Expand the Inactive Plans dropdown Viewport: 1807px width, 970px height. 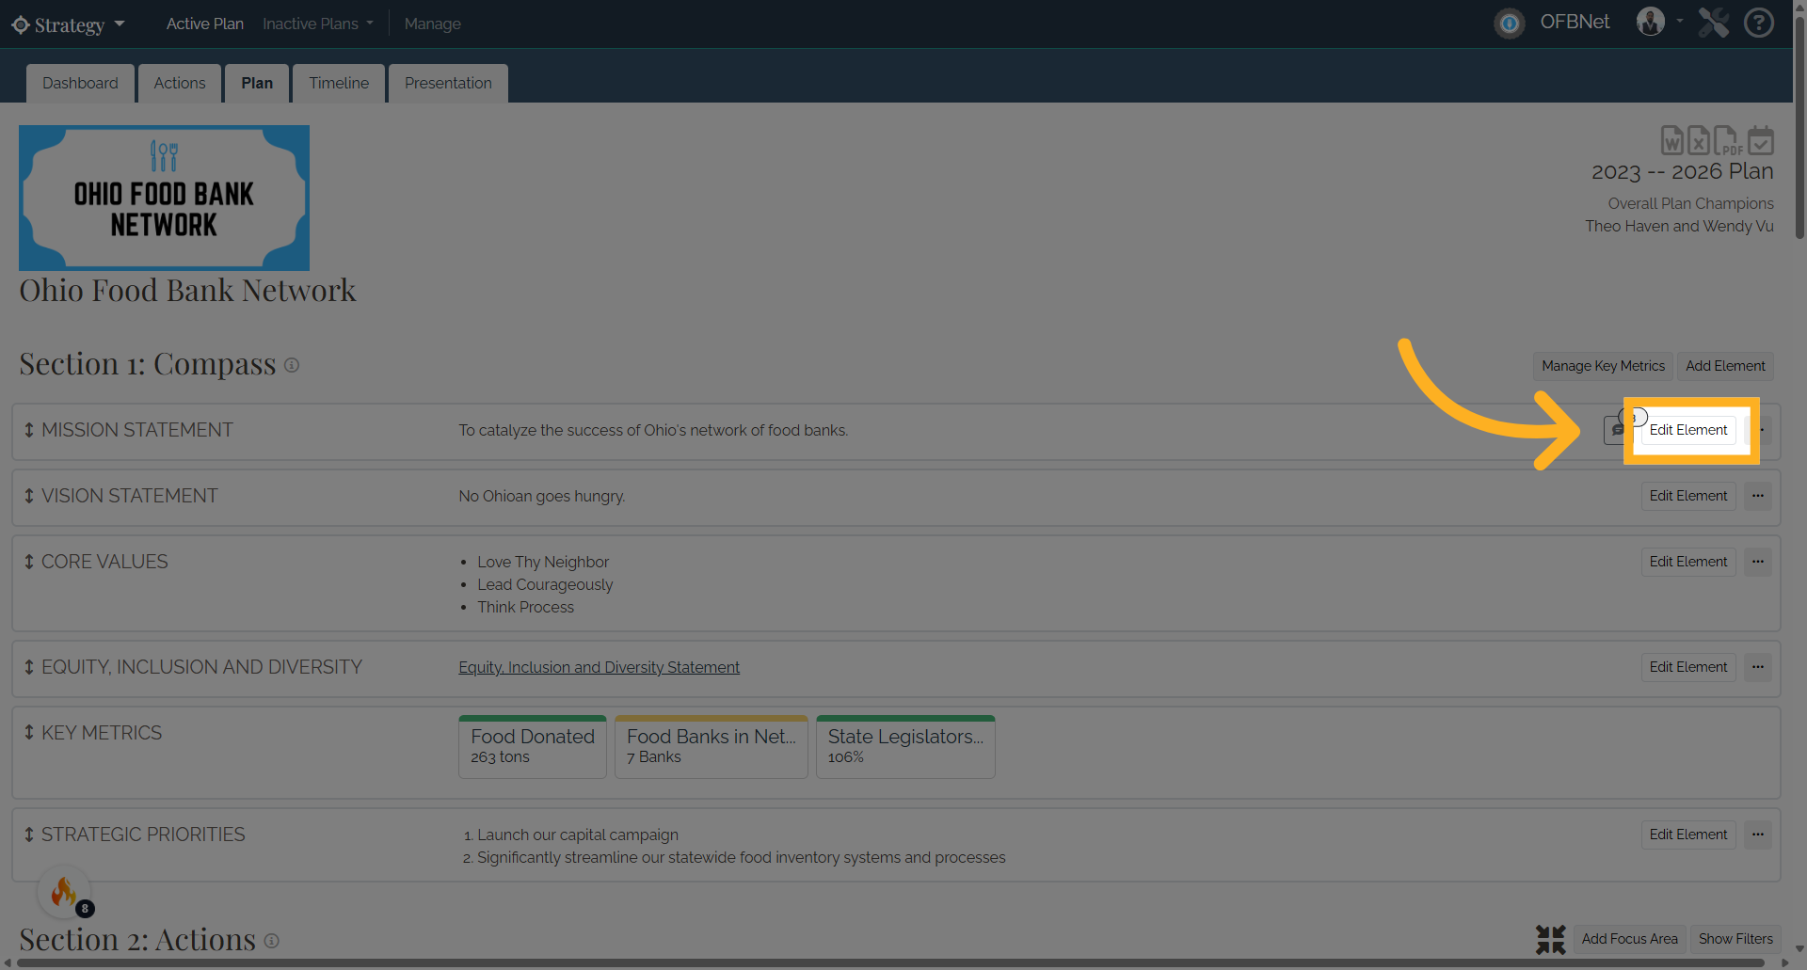[318, 24]
